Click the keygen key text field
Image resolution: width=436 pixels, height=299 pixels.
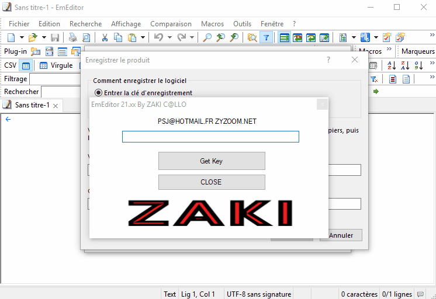(x=210, y=137)
